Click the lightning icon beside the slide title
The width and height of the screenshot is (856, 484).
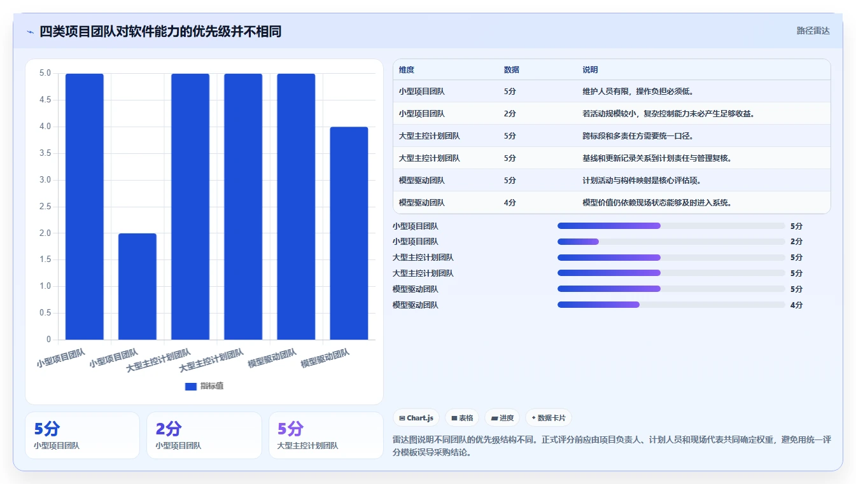(x=30, y=32)
